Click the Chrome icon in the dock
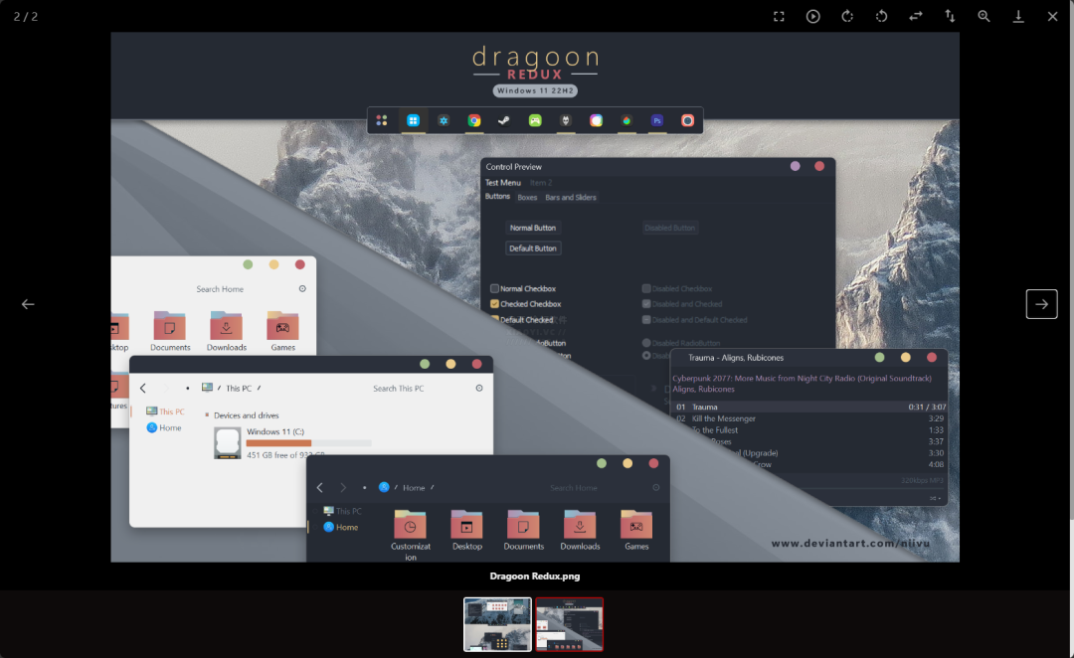Viewport: 1074px width, 658px height. coord(474,121)
